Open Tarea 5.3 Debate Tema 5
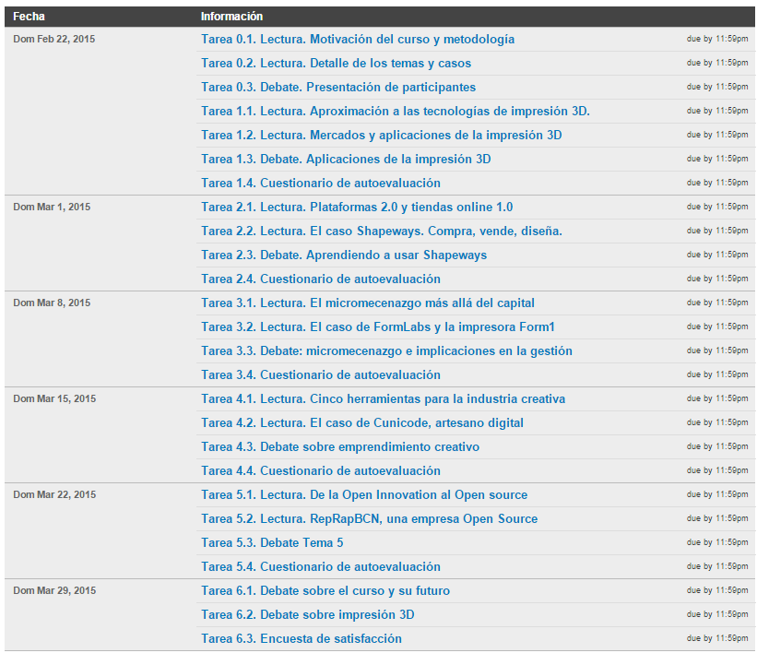 tap(272, 543)
